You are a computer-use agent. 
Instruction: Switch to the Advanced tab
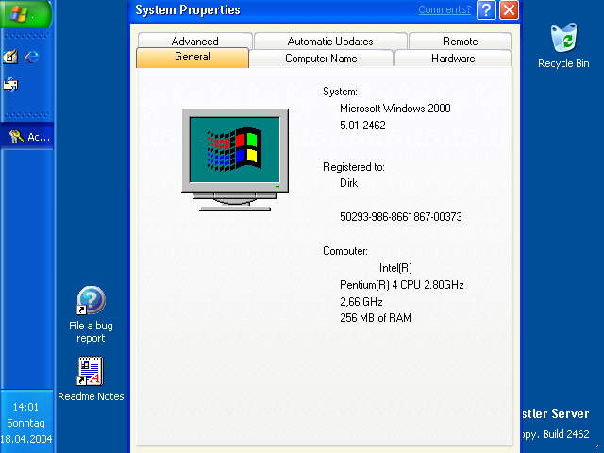195,41
